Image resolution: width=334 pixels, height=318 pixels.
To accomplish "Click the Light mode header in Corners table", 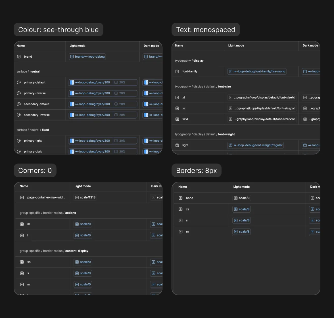I will click(83, 186).
